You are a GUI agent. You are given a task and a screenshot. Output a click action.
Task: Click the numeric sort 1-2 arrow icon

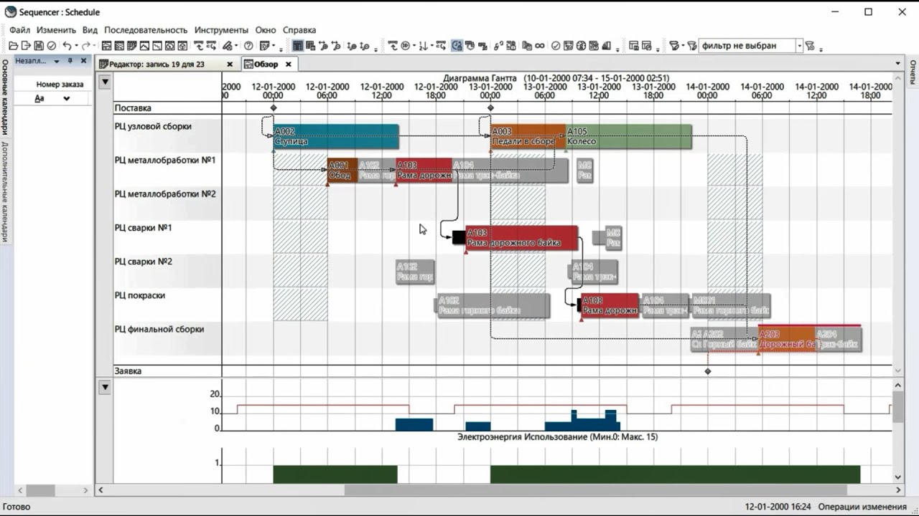(x=422, y=46)
